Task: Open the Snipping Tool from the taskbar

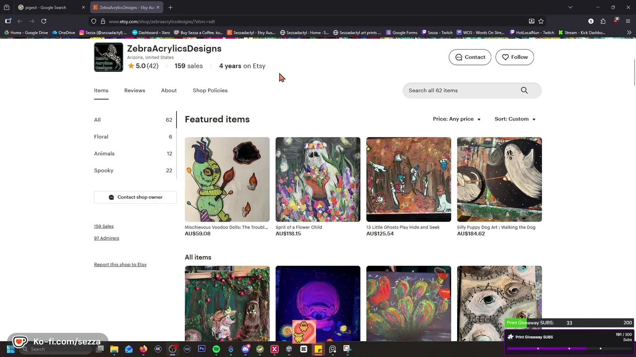Action: 347,349
